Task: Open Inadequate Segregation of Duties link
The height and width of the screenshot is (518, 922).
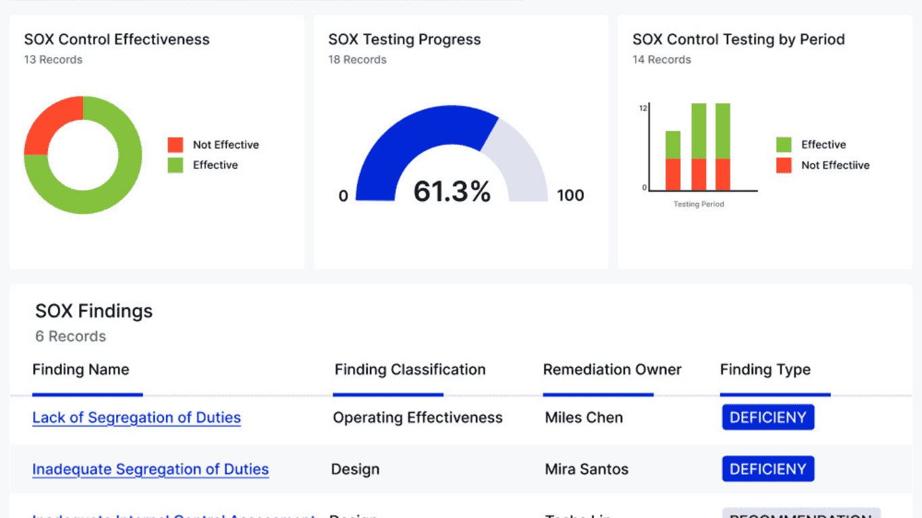Action: coord(151,469)
